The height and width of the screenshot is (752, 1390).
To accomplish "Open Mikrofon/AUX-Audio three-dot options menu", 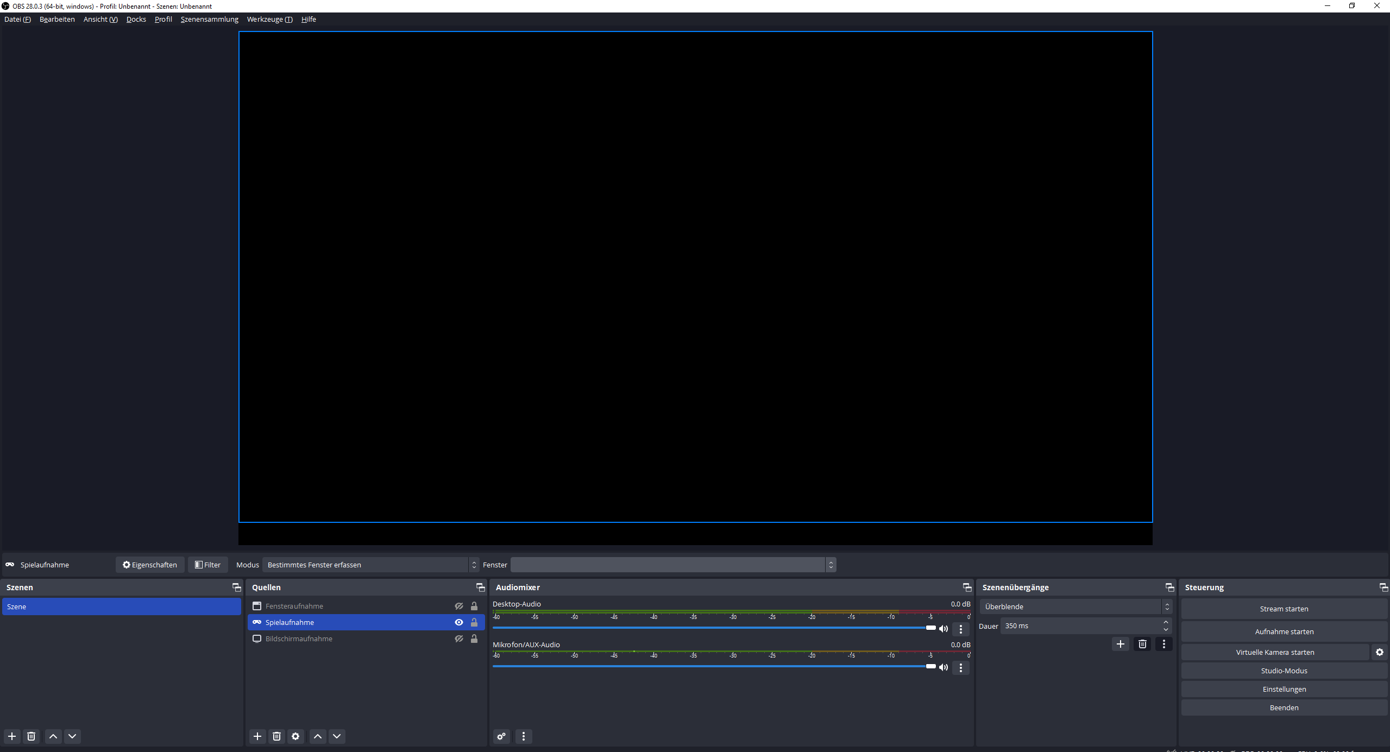I will pyautogui.click(x=961, y=668).
